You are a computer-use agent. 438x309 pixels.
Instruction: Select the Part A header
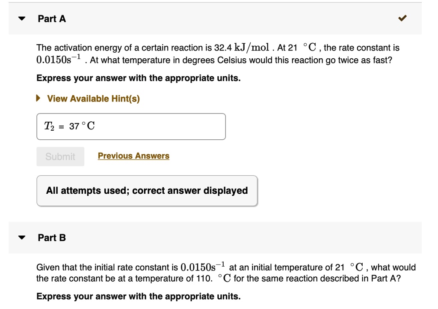pos(51,18)
